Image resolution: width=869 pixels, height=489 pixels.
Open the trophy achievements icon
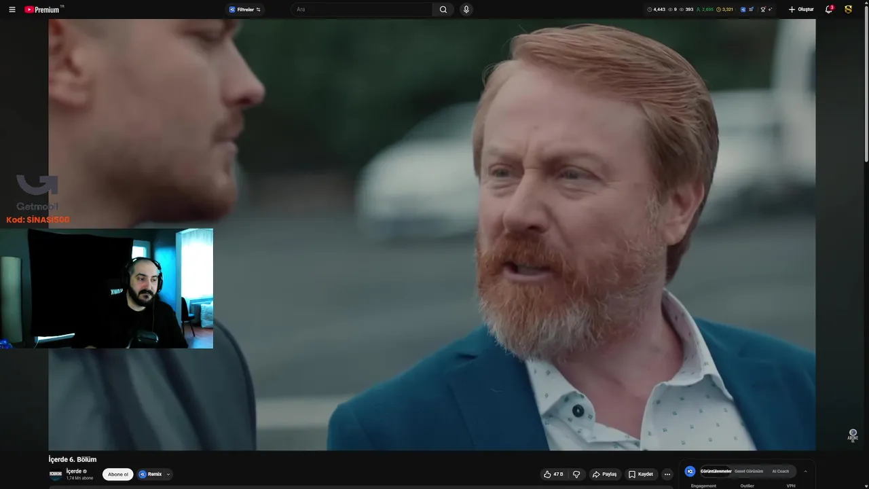click(763, 10)
